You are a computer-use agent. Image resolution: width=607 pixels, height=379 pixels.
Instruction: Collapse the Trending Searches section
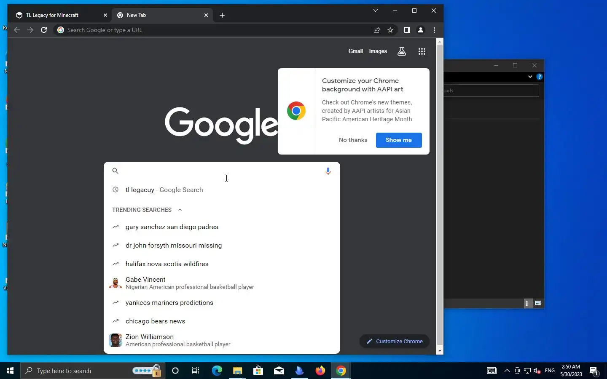coord(180,210)
